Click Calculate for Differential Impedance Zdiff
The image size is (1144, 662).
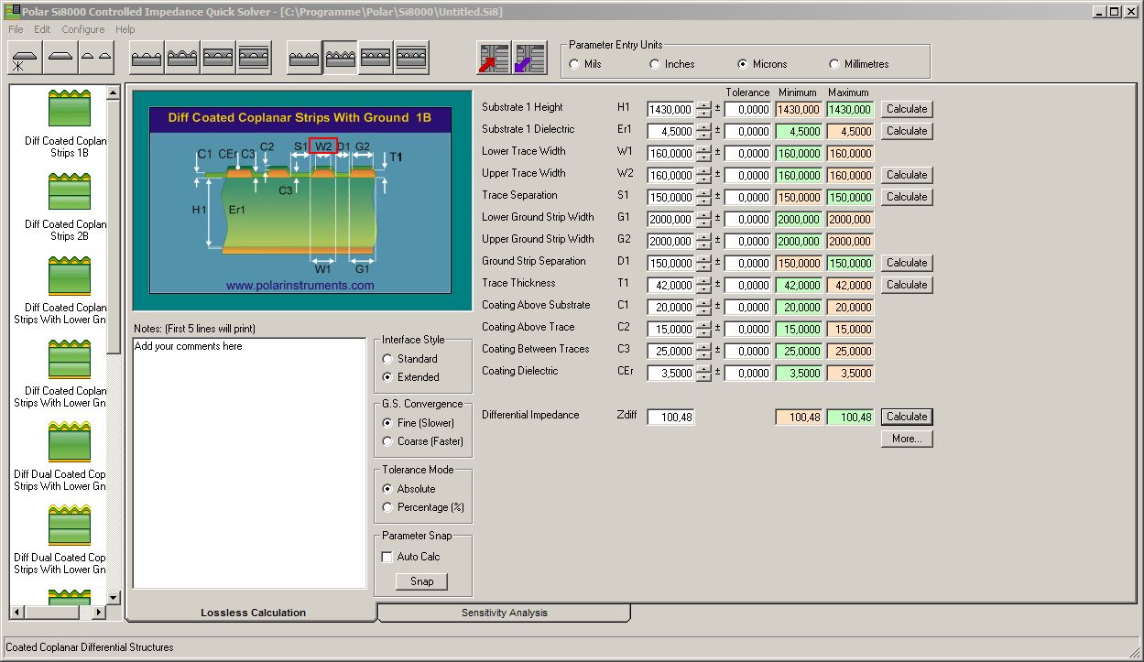(x=907, y=417)
